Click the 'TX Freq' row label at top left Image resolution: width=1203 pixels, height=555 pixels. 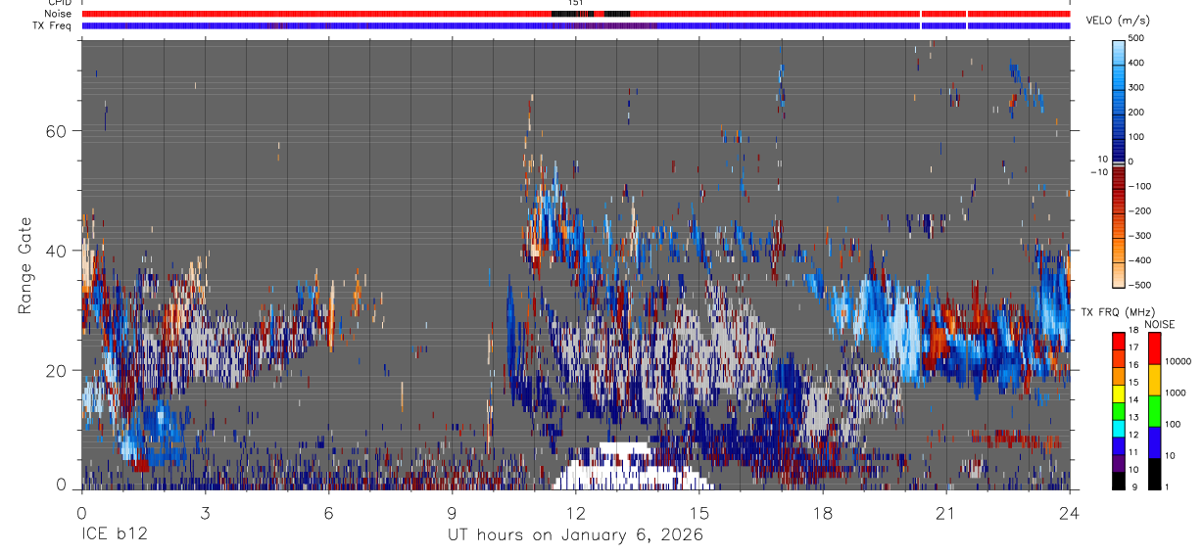(x=51, y=25)
